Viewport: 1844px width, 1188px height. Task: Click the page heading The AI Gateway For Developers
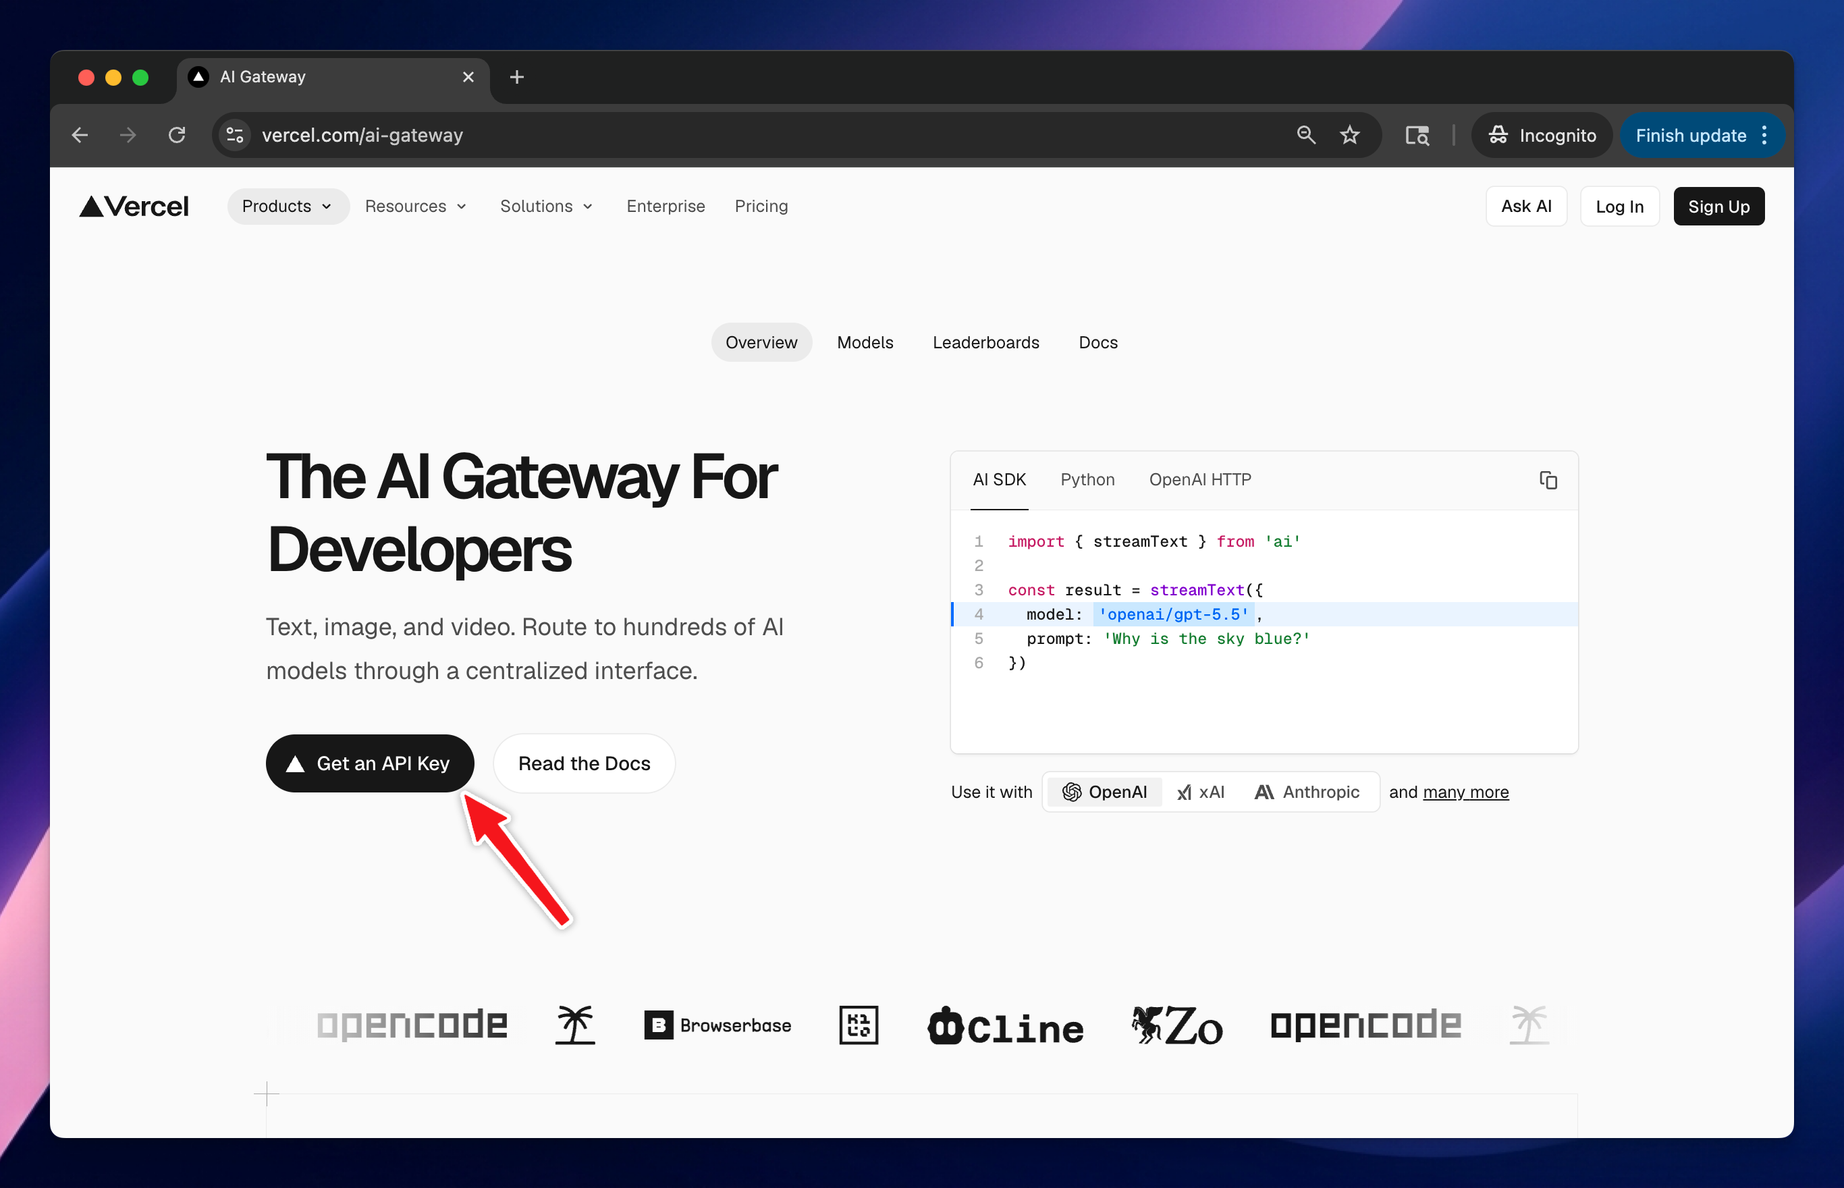(x=522, y=512)
